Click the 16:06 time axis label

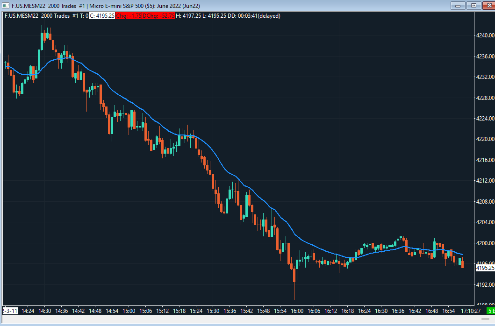(314, 311)
